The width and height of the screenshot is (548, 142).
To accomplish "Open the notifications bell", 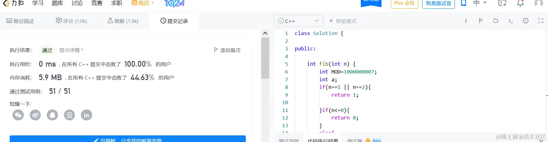I will tap(520, 3).
